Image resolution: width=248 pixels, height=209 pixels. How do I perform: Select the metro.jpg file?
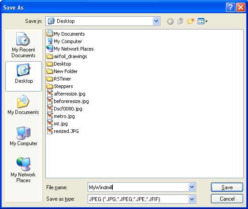[61, 116]
